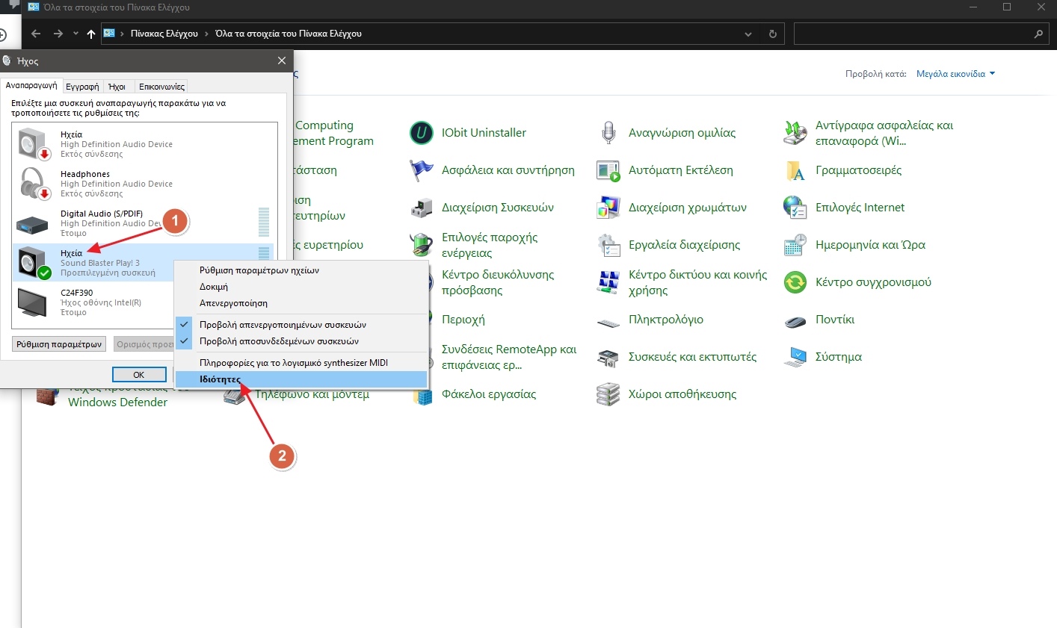The width and height of the screenshot is (1057, 628).
Task: Click the 'Ρύθμιση παραμέτρων' button
Action: (59, 344)
